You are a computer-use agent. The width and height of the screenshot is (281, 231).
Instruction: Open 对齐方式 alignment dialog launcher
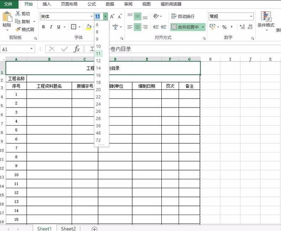point(204,38)
